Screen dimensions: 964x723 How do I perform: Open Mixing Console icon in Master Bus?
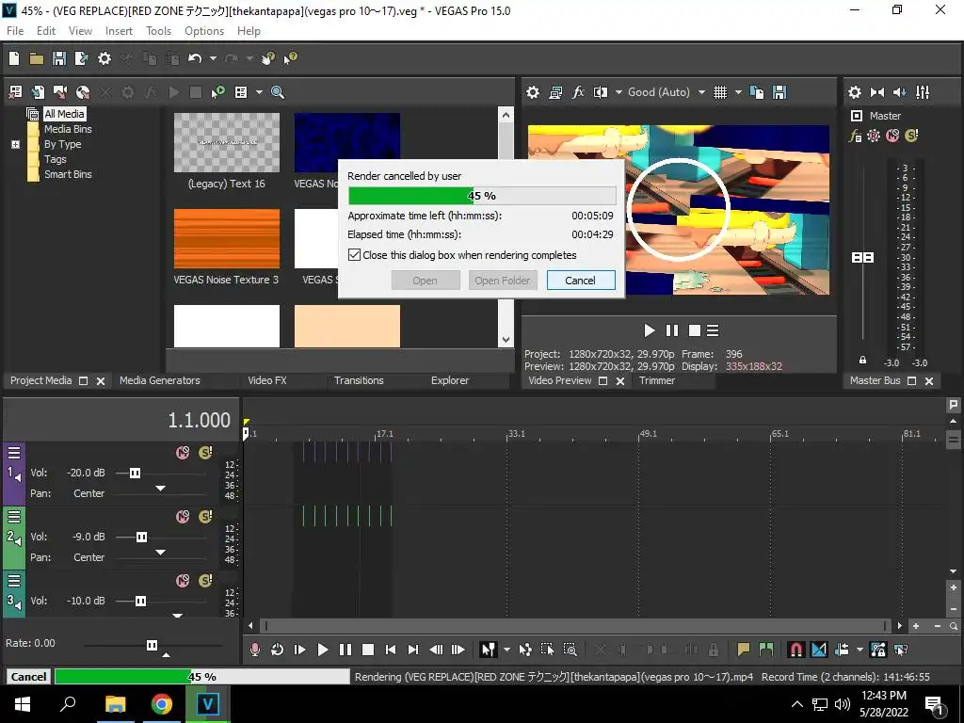point(923,92)
